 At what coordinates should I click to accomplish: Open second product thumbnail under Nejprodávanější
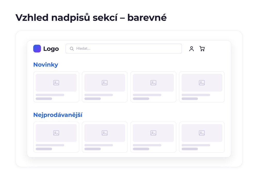(105, 133)
